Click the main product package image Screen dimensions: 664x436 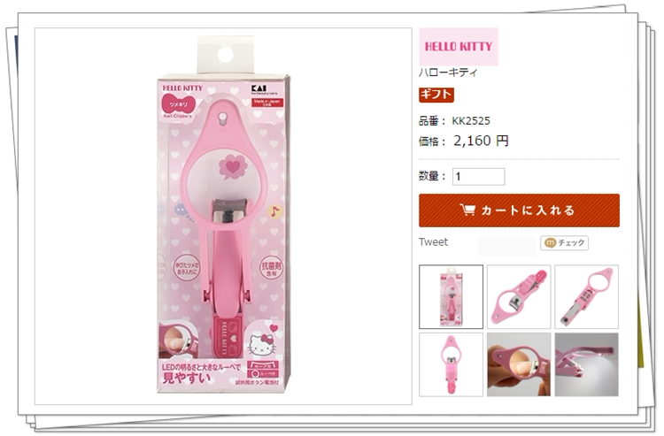[x=224, y=215]
